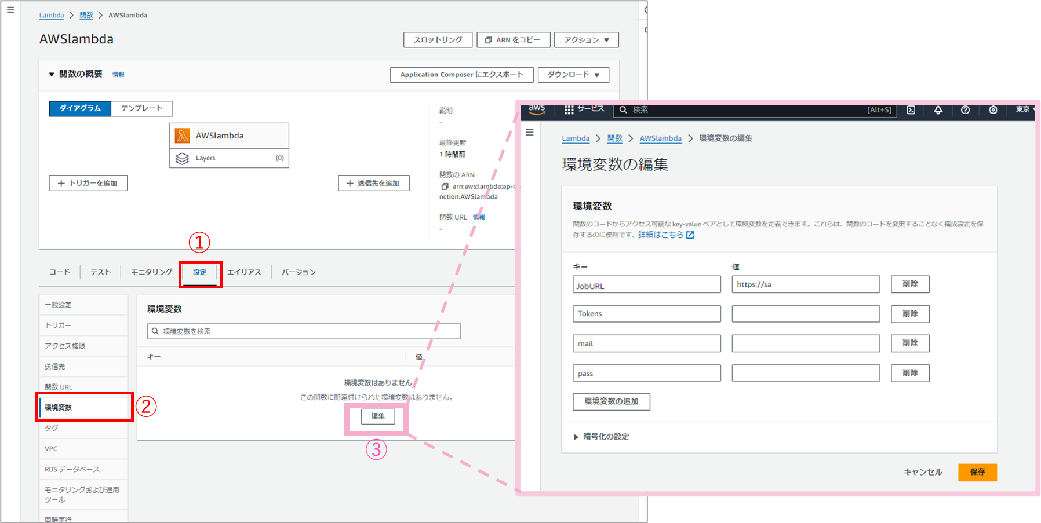Click the Layers stack icon
1041x523 pixels.
coord(182,158)
